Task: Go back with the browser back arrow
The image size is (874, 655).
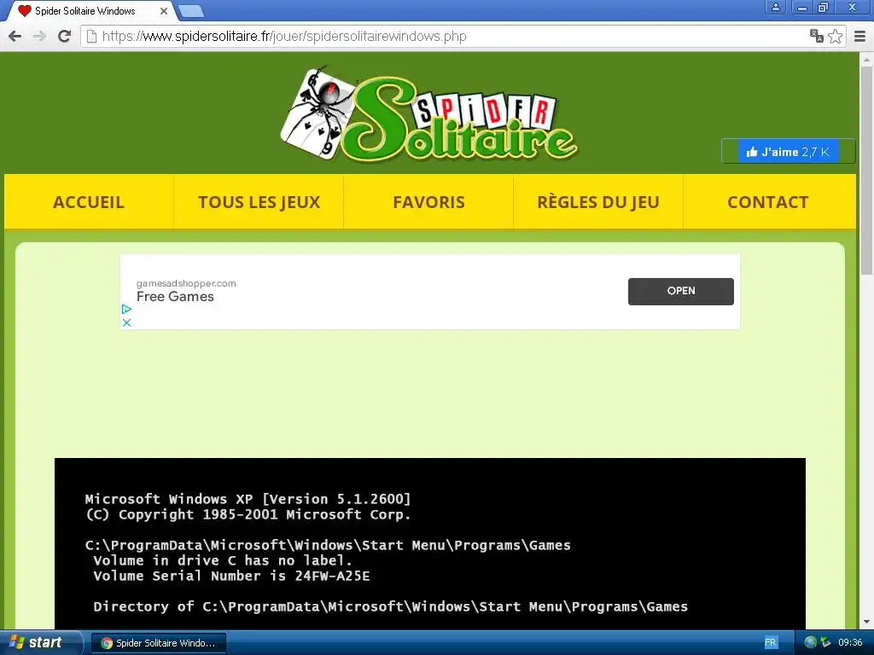Action: (15, 36)
